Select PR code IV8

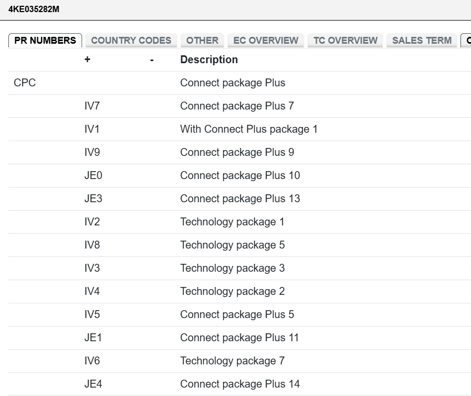pos(92,245)
